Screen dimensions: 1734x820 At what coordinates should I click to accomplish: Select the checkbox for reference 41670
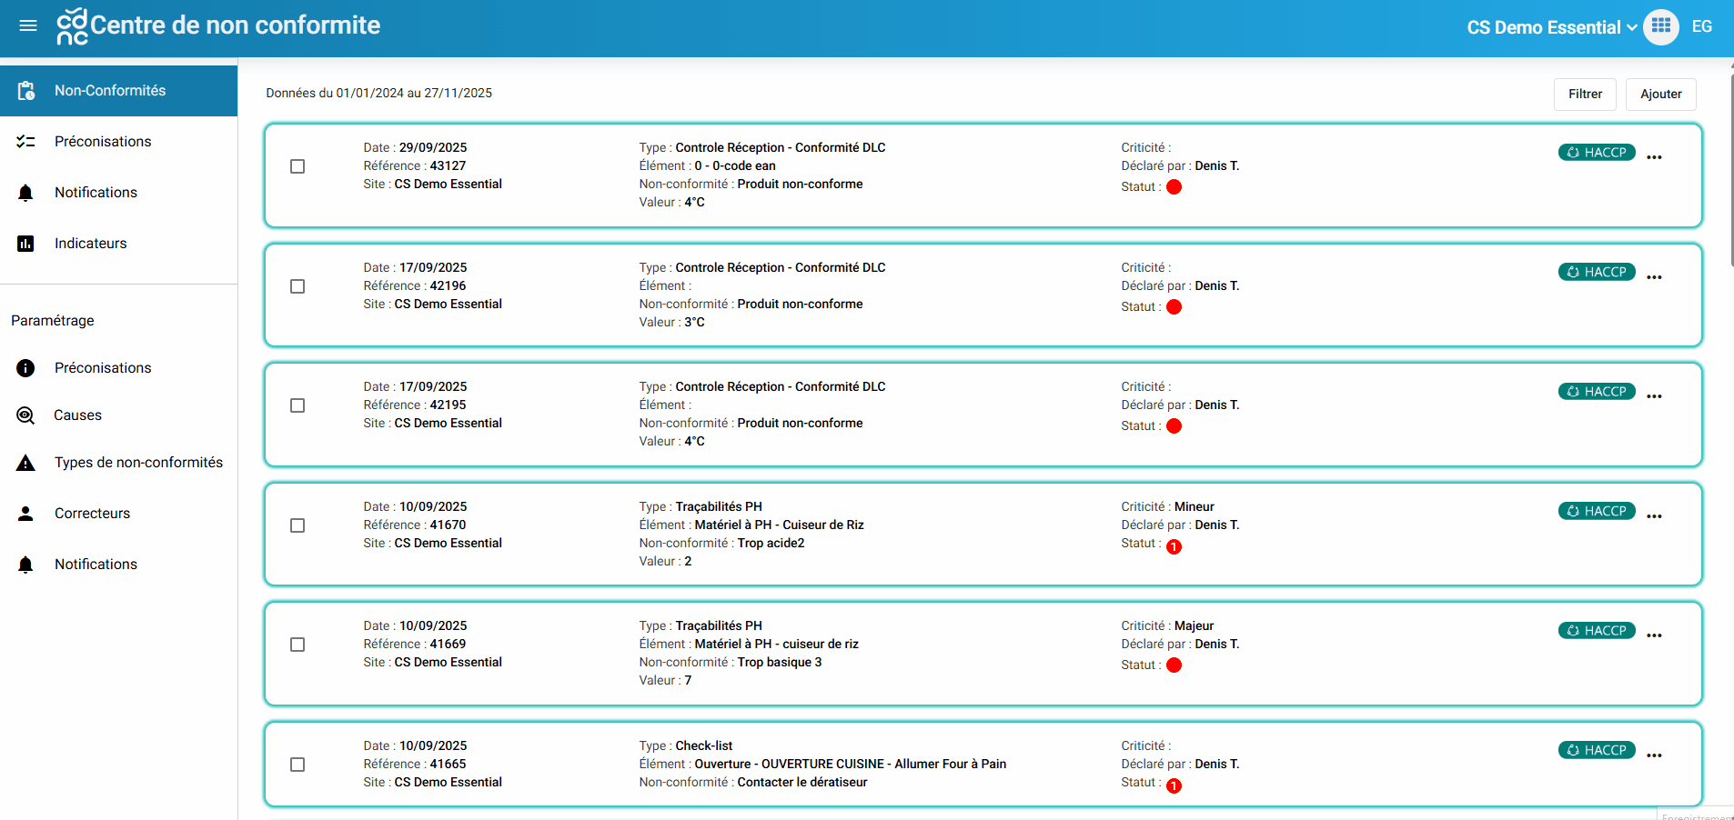click(297, 525)
